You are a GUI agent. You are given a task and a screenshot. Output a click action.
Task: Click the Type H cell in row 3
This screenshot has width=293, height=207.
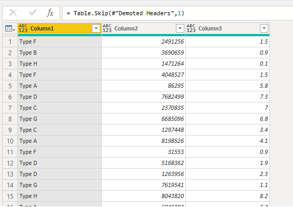click(60, 64)
